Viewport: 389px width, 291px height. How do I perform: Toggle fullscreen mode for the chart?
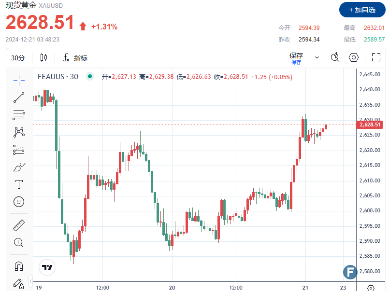tap(376, 58)
